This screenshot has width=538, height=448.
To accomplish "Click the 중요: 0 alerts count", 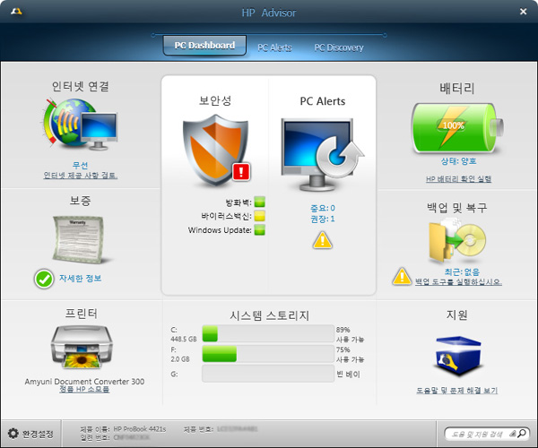I will tap(323, 208).
